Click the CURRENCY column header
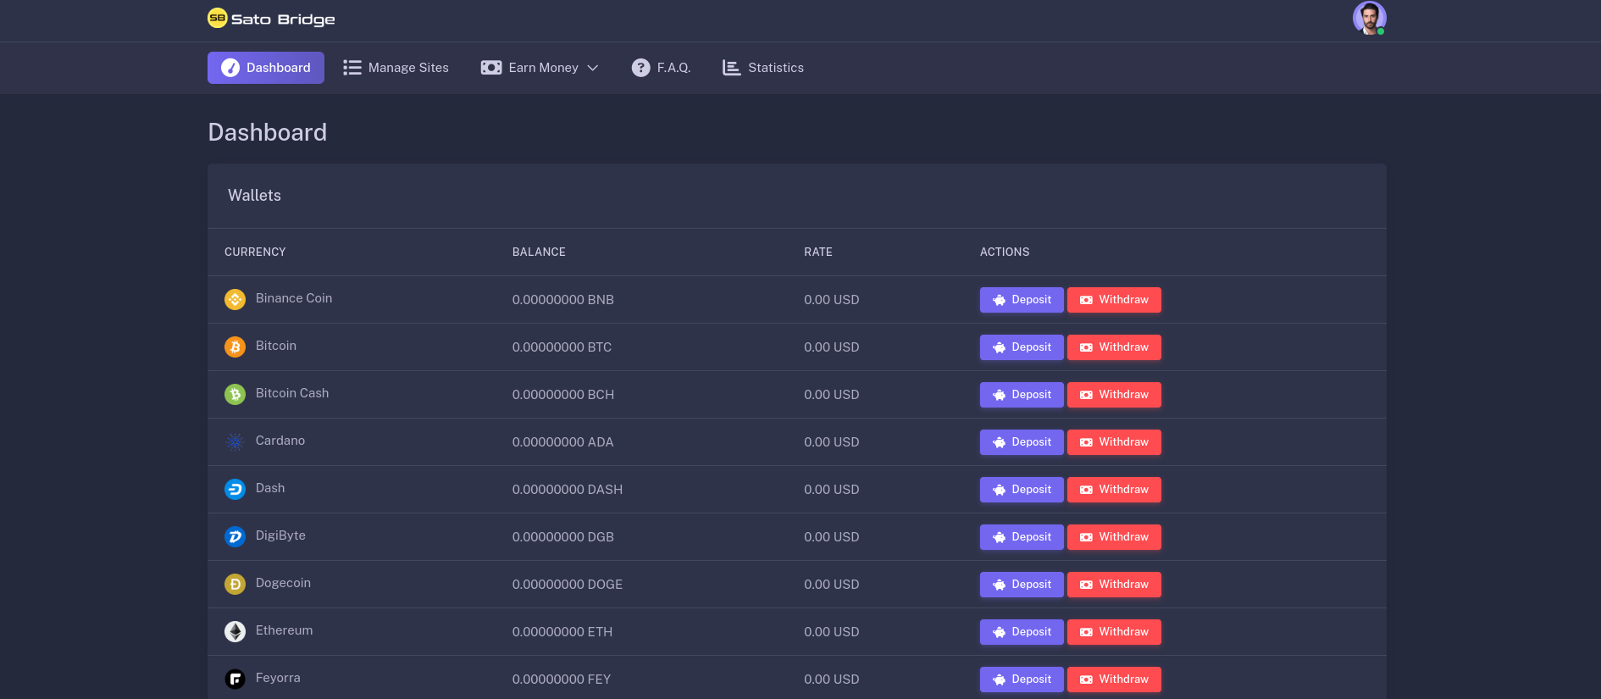Screen dimensions: 1601x699 [255, 252]
